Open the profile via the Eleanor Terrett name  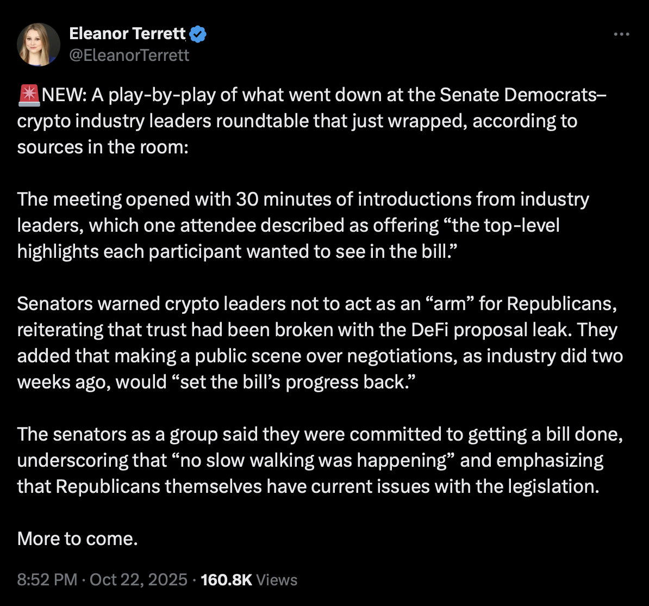click(127, 33)
